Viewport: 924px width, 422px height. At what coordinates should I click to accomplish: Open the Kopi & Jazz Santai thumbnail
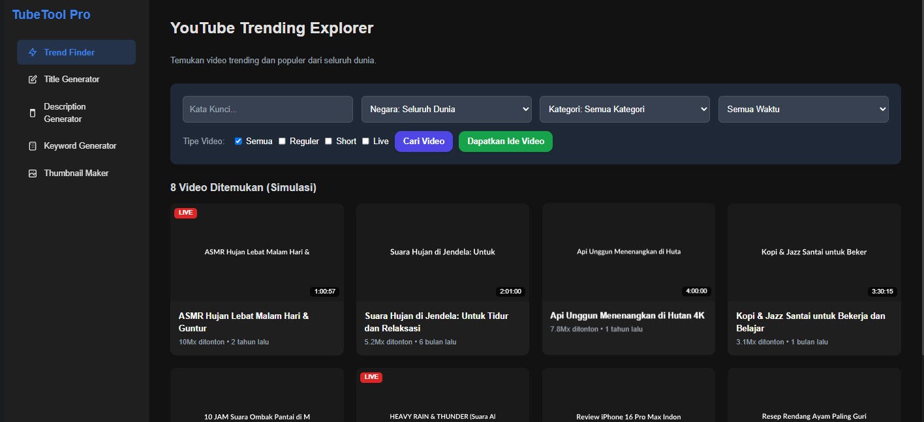click(x=814, y=252)
